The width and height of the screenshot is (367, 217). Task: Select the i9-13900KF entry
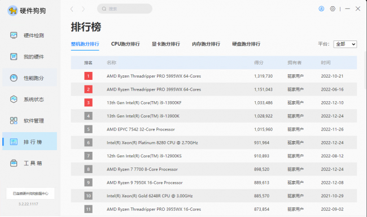click(214, 102)
